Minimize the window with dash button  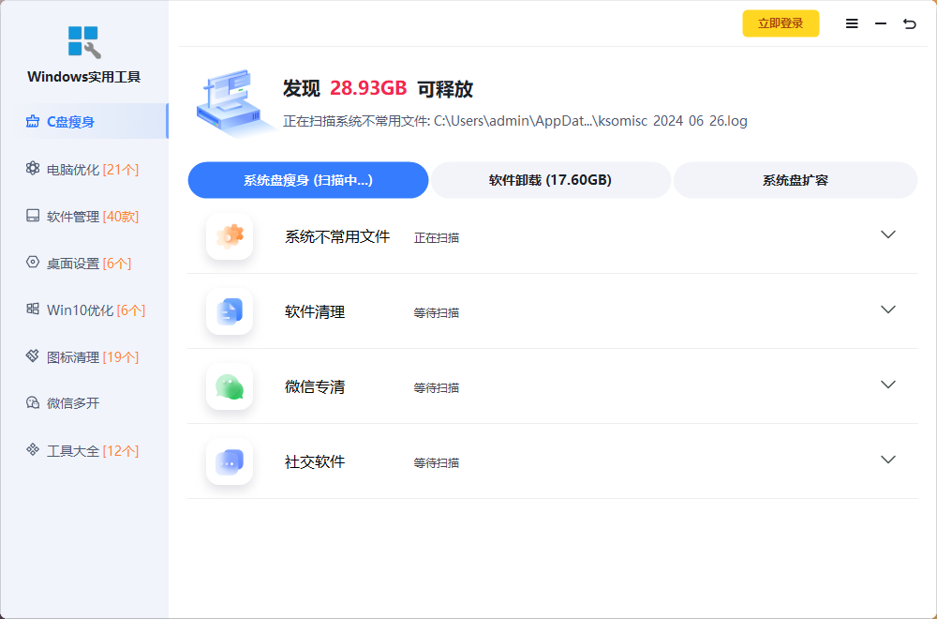click(x=880, y=23)
